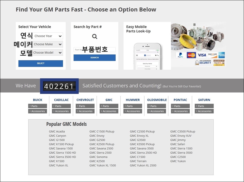Click the magnifying glass search icon
Screen dimensions: 244x182
[x=95, y=37]
